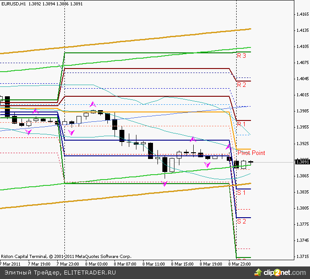This screenshot has width=310, height=279.
Task: Click the highest magenta up fractal arrow
Action: click(x=93, y=104)
